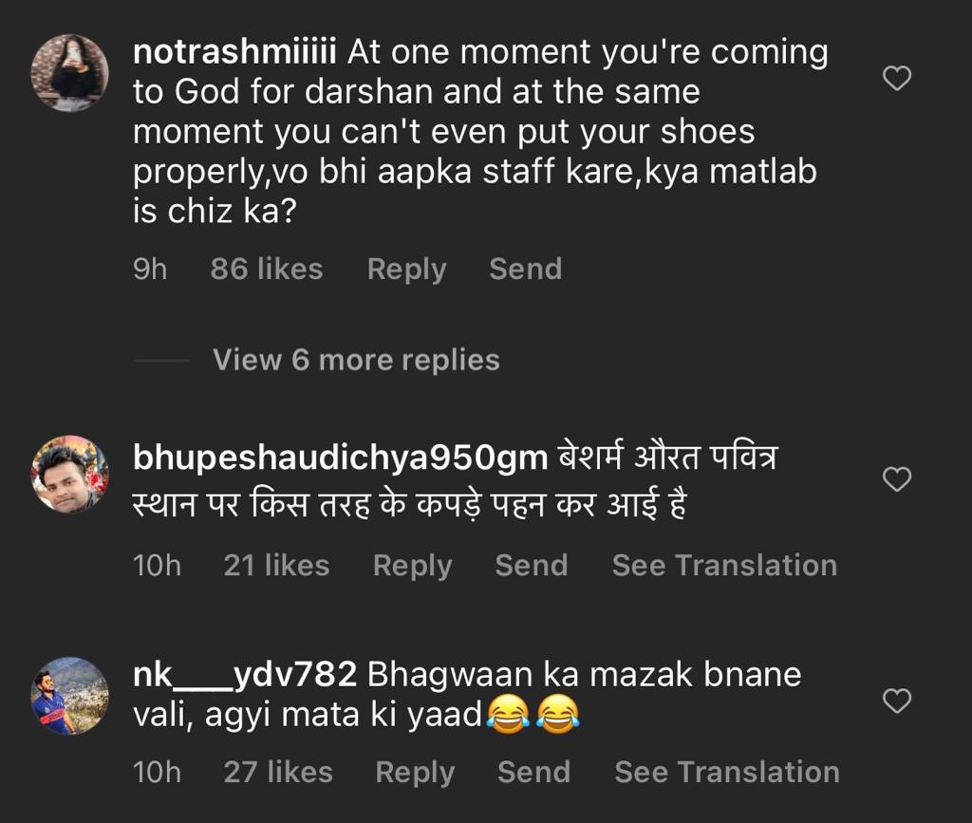Image resolution: width=972 pixels, height=823 pixels.
Task: Send nk___ydv782's comment
Action: point(533,773)
